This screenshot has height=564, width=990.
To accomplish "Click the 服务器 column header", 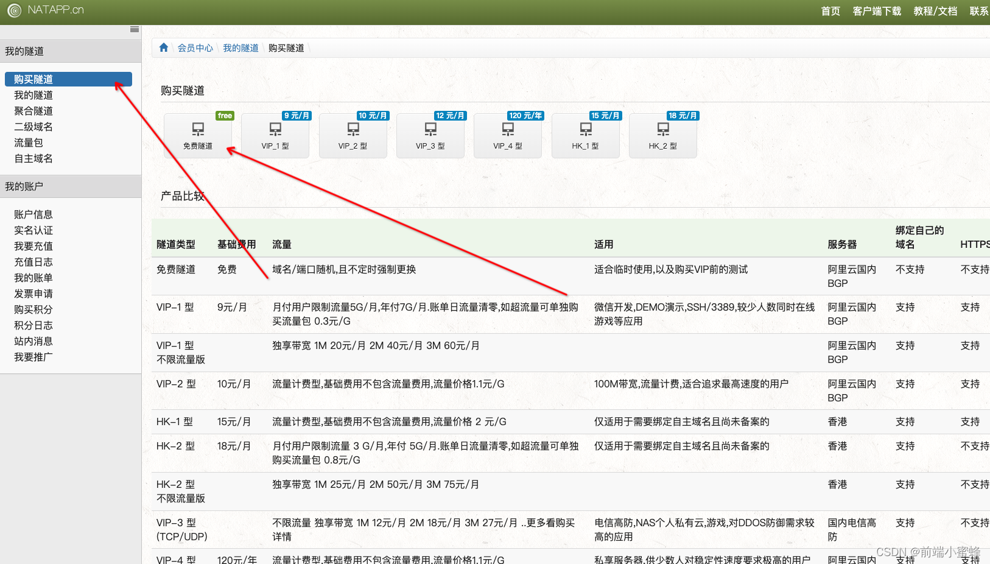I will click(x=842, y=244).
